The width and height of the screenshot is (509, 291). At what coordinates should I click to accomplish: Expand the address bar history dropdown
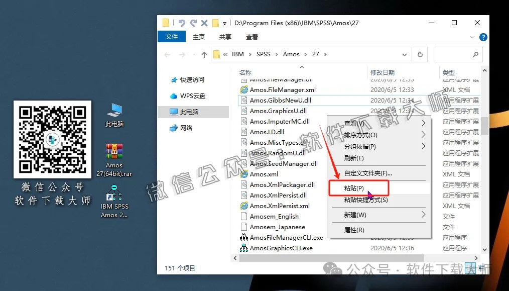click(404, 54)
